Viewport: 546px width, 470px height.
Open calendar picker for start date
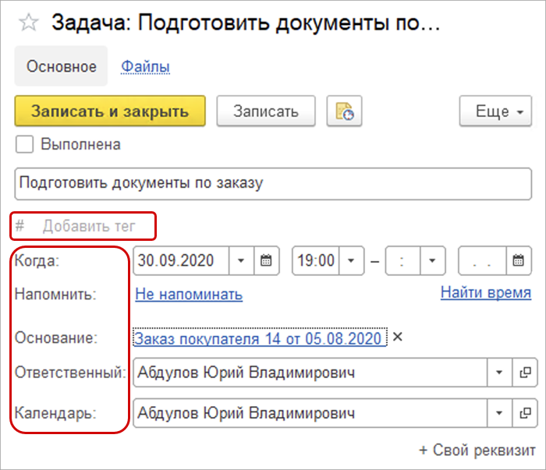click(x=267, y=260)
